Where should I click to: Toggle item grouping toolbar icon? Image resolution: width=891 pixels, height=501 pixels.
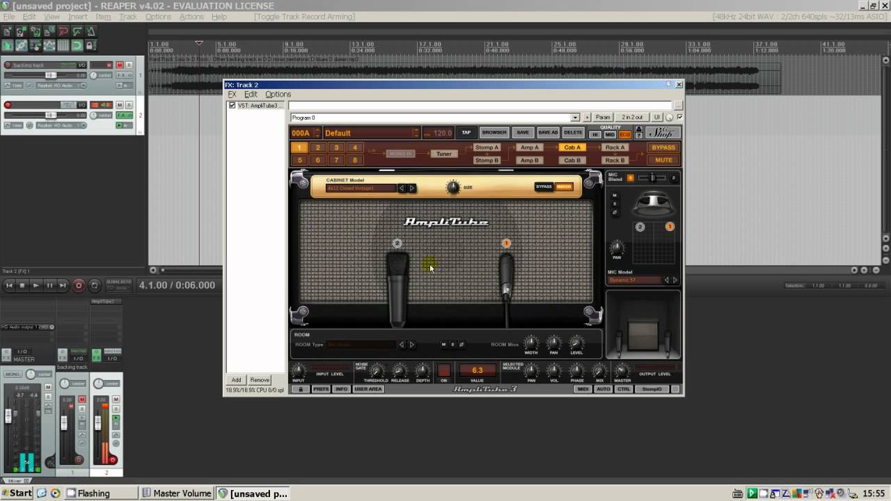click(x=22, y=46)
